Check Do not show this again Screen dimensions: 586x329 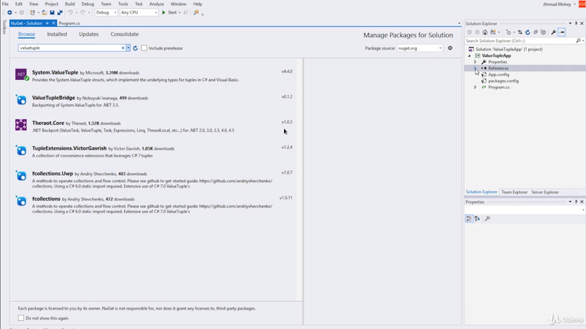coord(21,318)
